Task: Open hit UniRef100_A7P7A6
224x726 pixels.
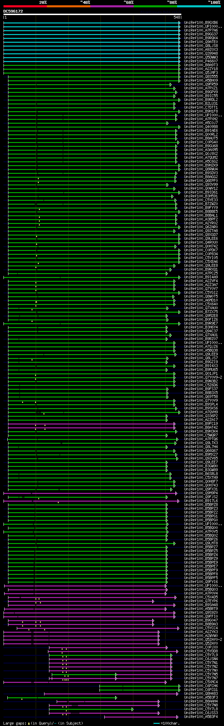Action: point(201,30)
